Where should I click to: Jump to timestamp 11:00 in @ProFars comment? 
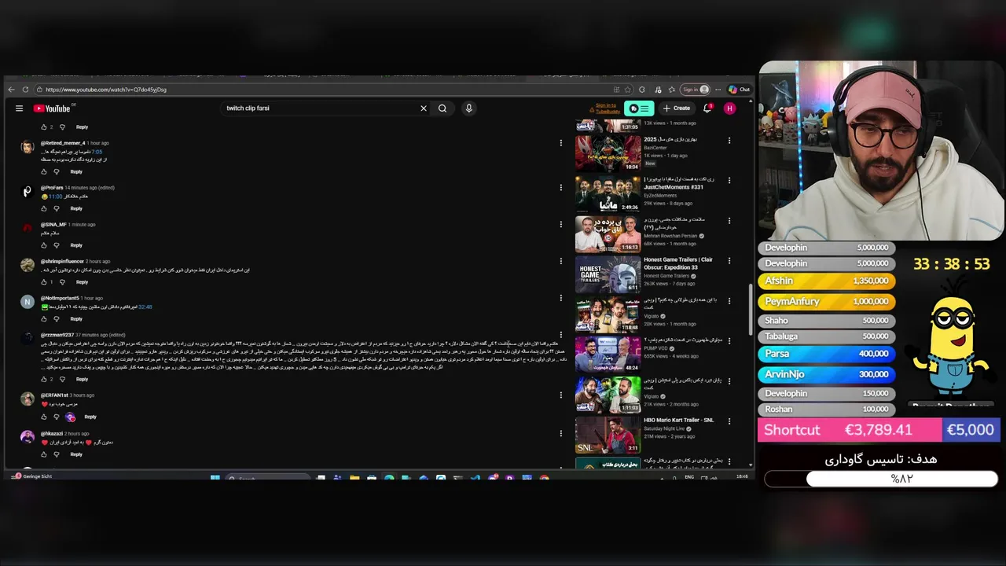click(x=56, y=196)
